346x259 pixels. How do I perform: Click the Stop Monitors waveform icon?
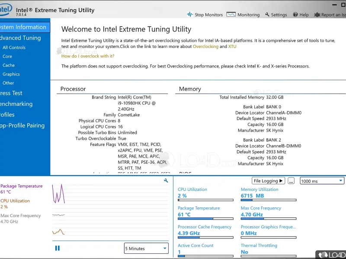tap(190, 15)
